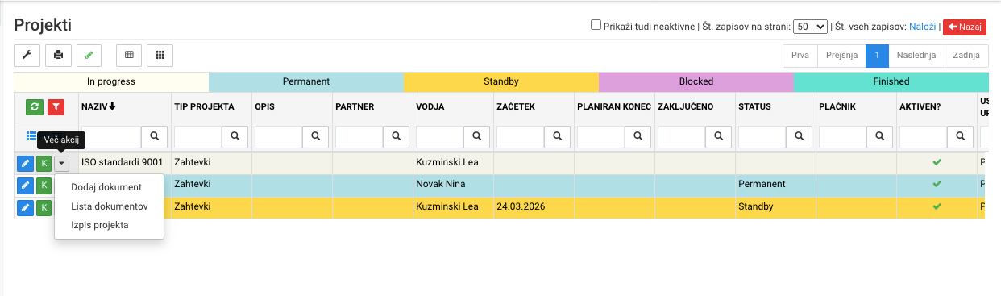Choose Izpis projekta from the menu
Screen dimensions: 1001x296
[99, 225]
